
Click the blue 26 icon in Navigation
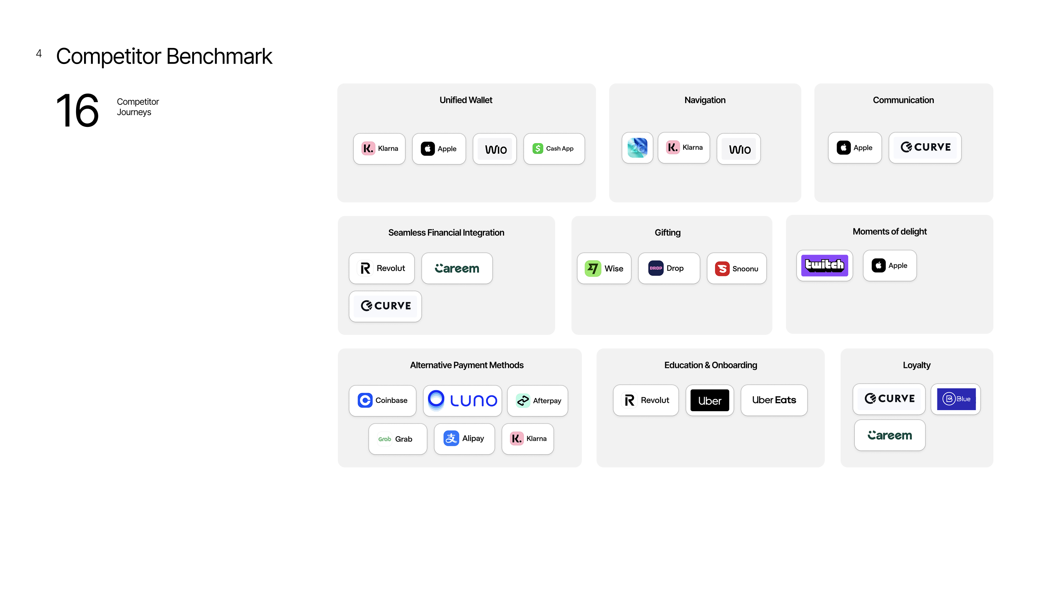click(x=638, y=148)
